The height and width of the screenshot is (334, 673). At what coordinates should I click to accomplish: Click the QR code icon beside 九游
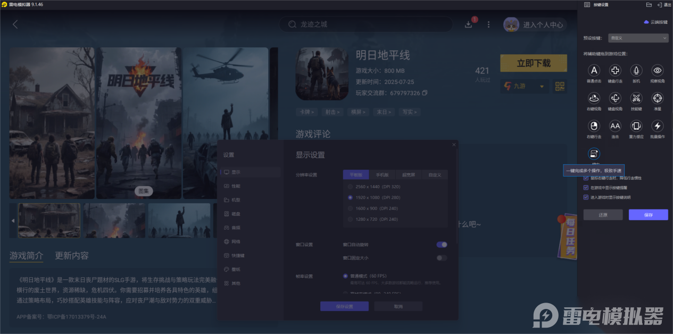pos(560,86)
